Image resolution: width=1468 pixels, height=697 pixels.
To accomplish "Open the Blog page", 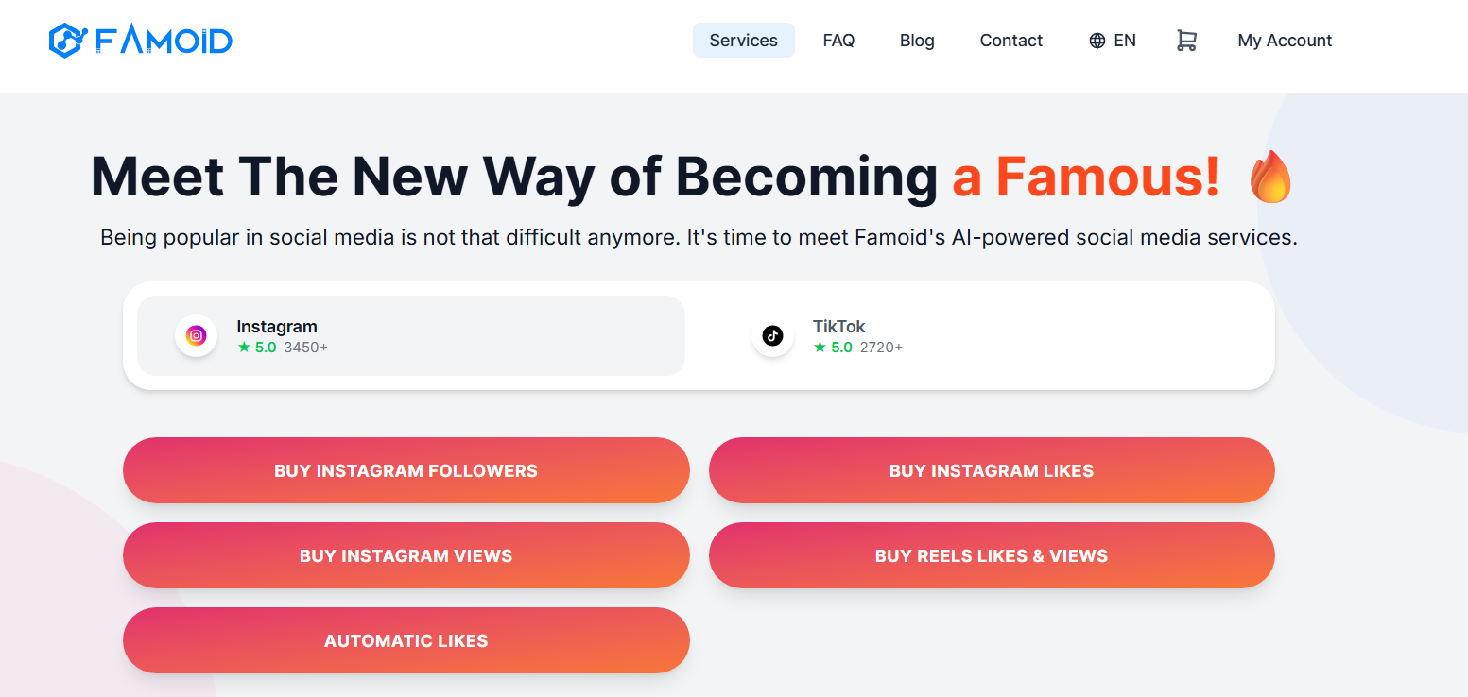I will 917,41.
